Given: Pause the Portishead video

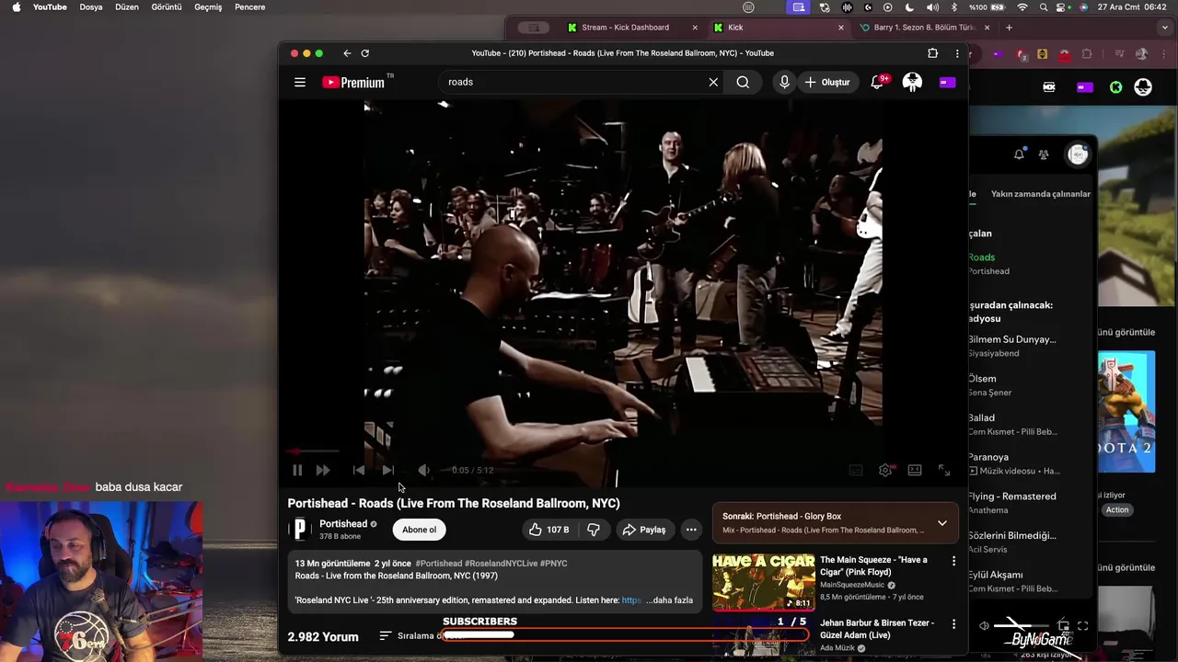Looking at the screenshot, I should pyautogui.click(x=297, y=470).
